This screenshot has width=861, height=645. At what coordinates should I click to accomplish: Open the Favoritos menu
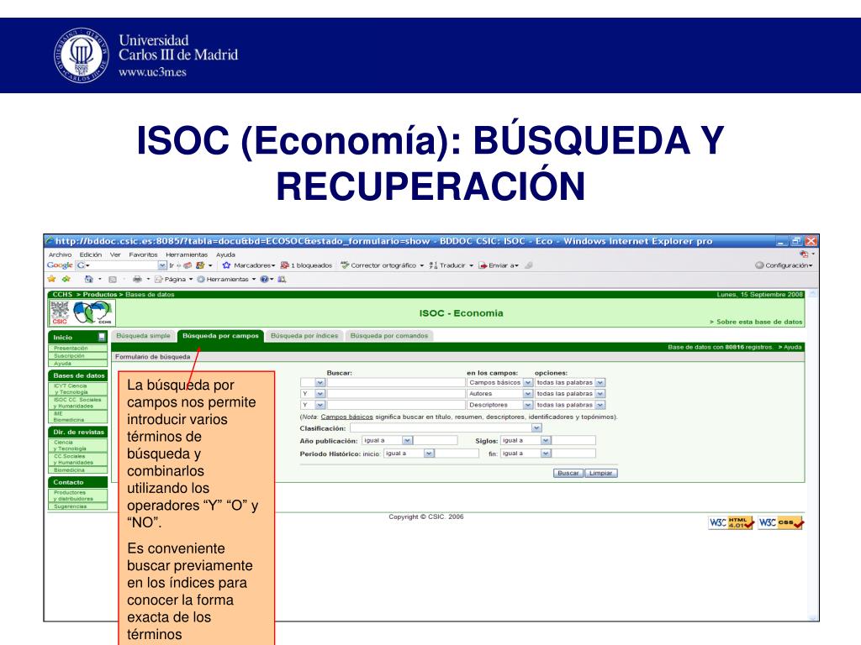(143, 254)
